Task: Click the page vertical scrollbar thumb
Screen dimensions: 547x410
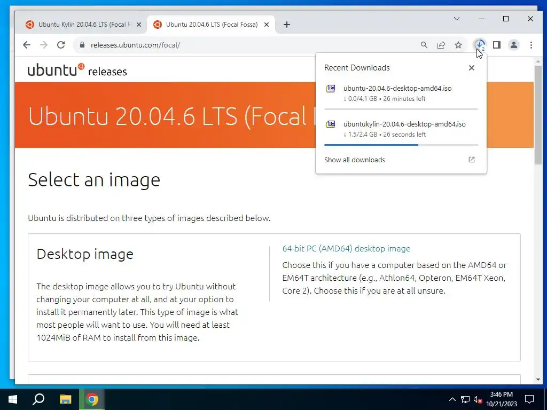Action: pos(538,115)
